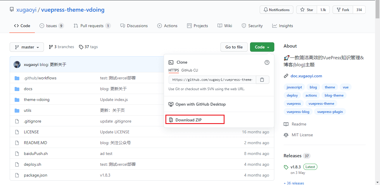Click the + 36 releases link

294,183
